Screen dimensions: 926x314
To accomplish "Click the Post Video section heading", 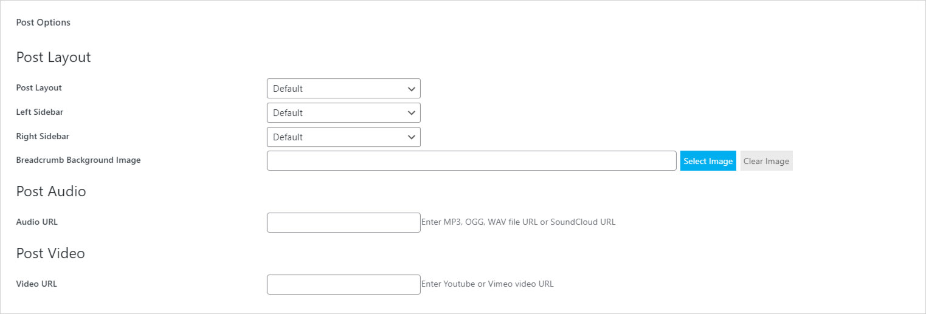I will click(x=50, y=253).
